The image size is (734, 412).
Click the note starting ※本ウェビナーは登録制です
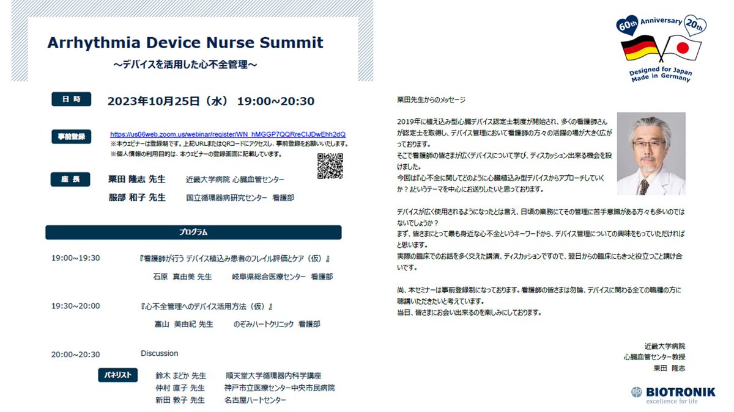pyautogui.click(x=229, y=144)
